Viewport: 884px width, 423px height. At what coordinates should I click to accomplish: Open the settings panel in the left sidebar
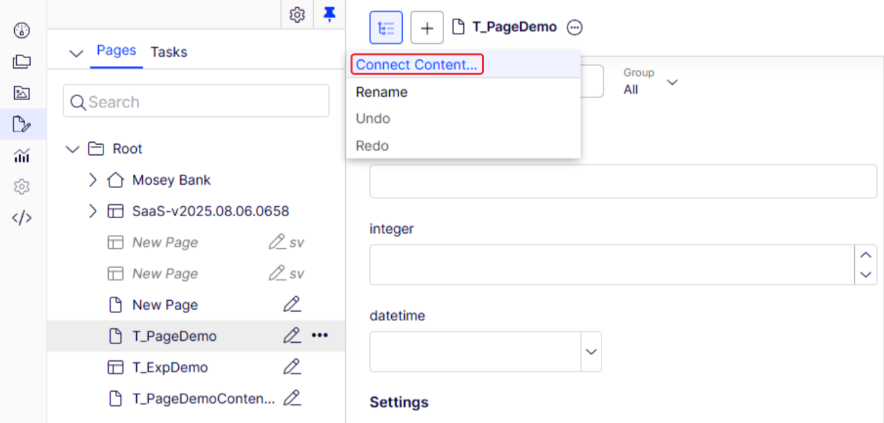tap(21, 186)
